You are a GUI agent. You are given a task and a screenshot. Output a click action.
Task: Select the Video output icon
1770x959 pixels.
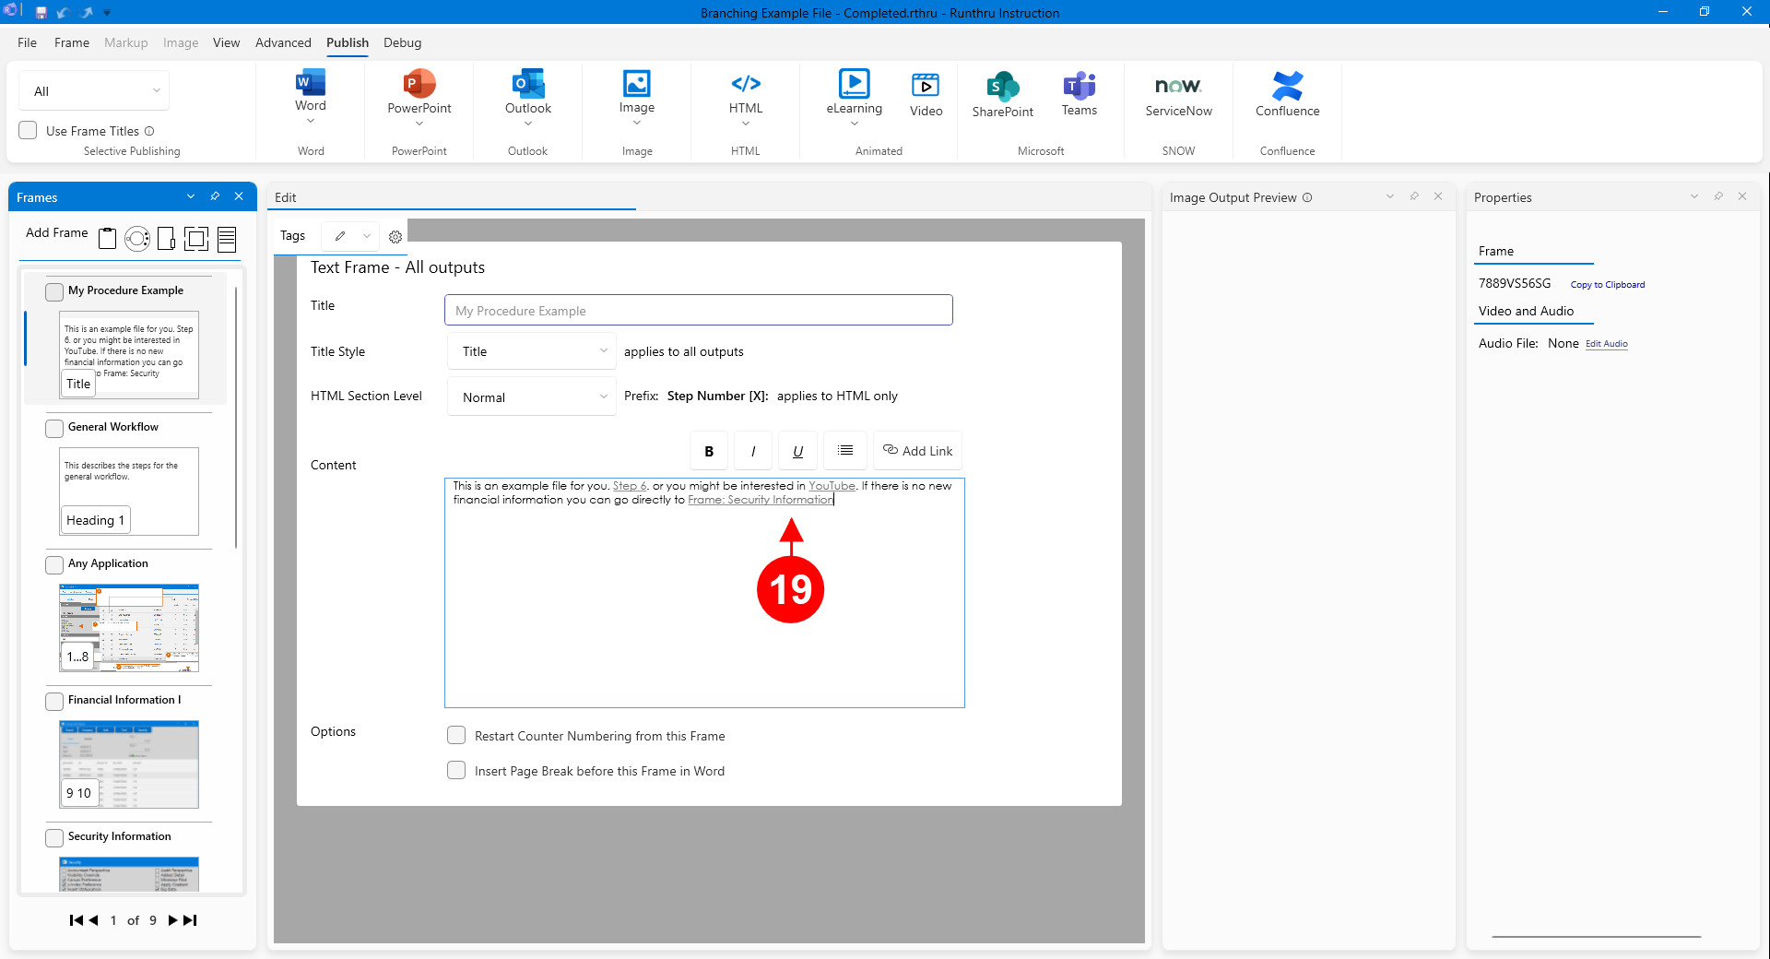926,87
